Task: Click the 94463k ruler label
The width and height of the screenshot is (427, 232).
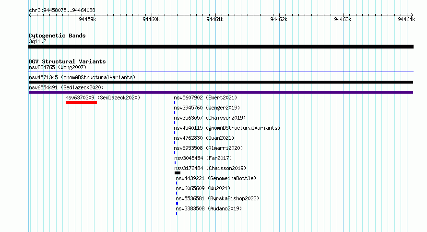Action: click(343, 19)
